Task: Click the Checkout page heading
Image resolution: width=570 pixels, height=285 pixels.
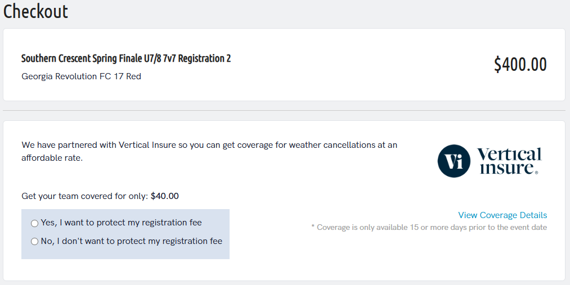Action: [x=35, y=11]
